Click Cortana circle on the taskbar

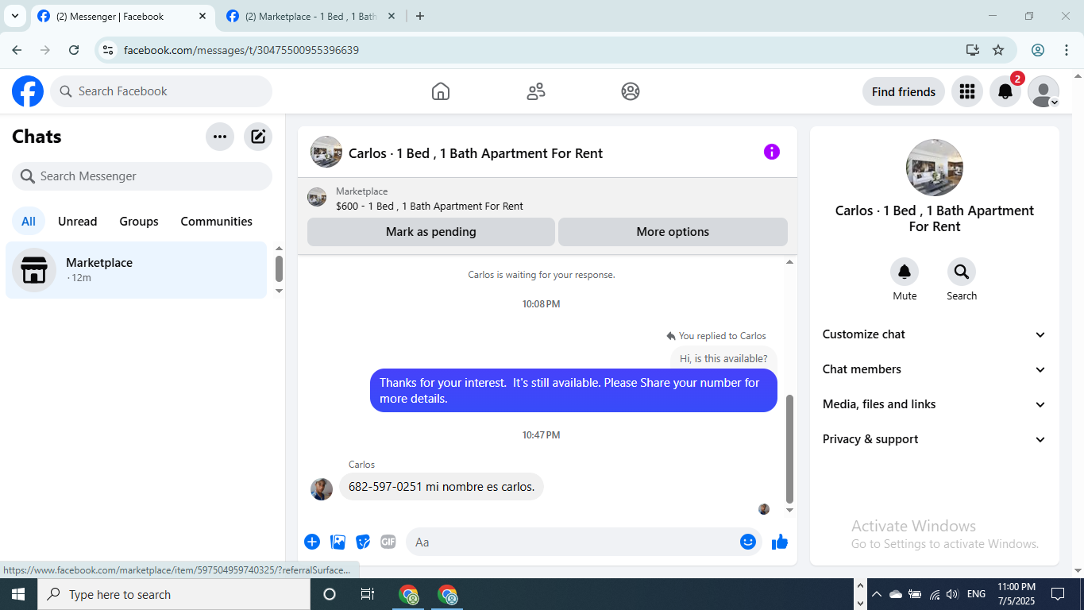(330, 594)
